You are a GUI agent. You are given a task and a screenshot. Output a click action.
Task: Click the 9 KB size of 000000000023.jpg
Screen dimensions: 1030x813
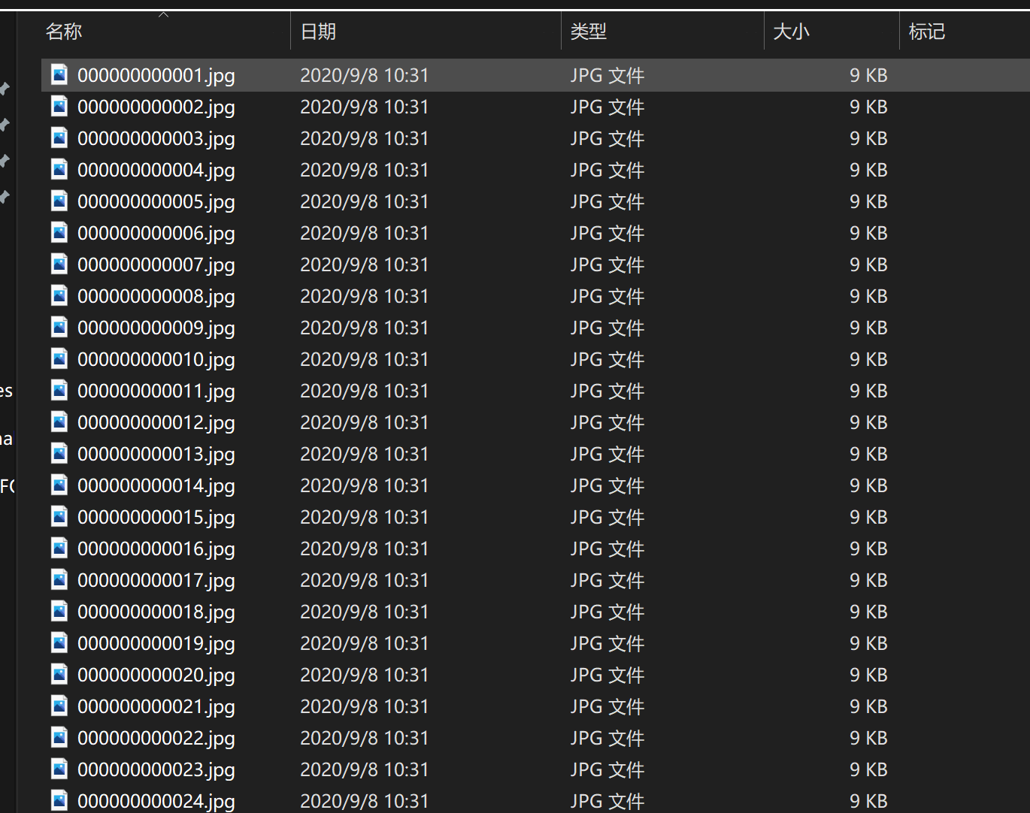pos(868,769)
